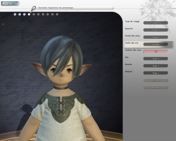Image resolution: width=176 pixels, height=141 pixels.
Task: Change the Bouche type selector
Action: click(156, 66)
